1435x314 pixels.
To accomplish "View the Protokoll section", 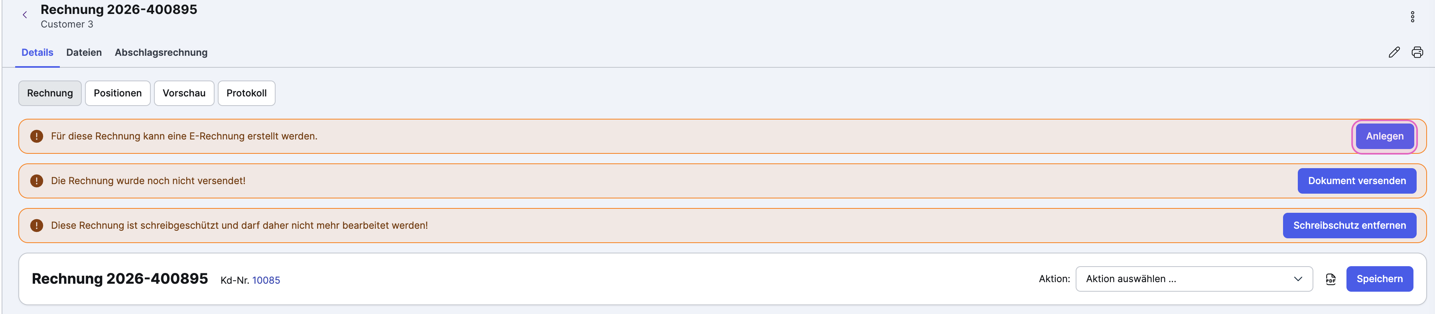I will (x=246, y=93).
